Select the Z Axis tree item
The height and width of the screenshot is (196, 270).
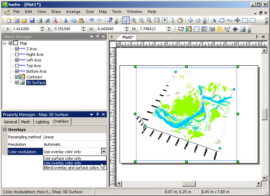click(31, 49)
